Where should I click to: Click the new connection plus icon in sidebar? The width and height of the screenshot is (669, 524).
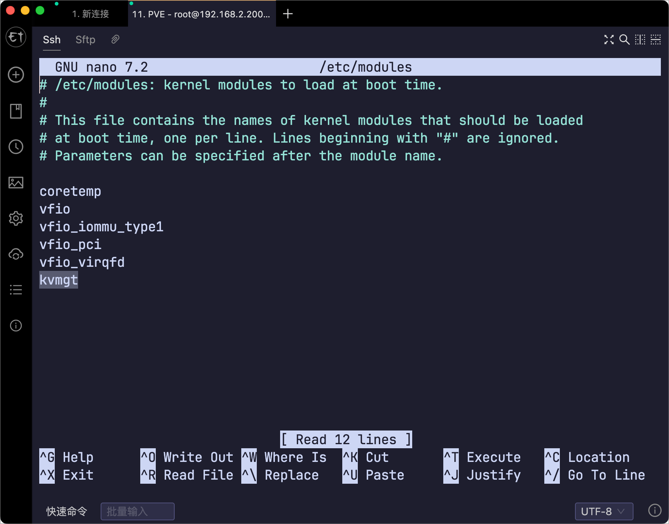click(16, 75)
